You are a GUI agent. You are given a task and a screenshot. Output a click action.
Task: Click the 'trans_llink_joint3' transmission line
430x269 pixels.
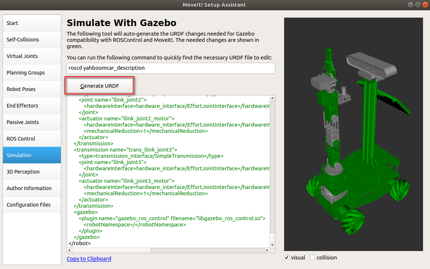pos(125,150)
